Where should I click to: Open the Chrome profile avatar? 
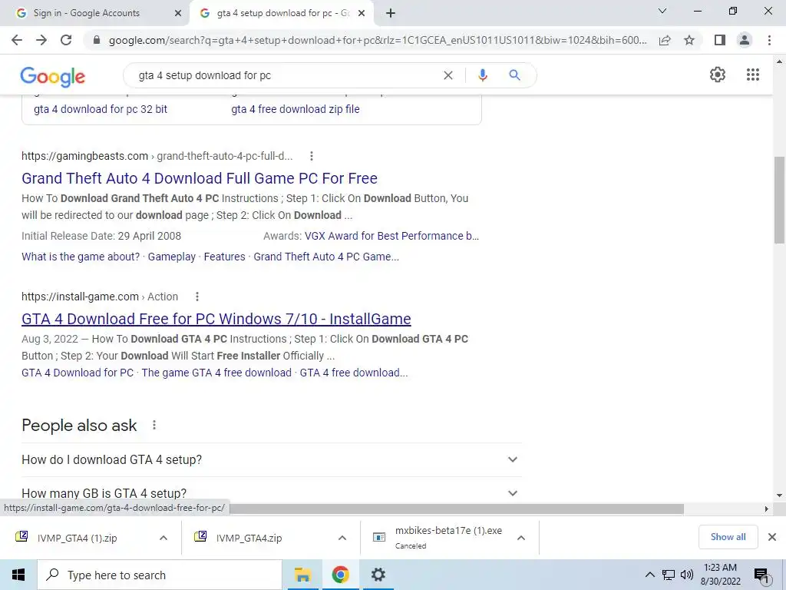(x=745, y=40)
